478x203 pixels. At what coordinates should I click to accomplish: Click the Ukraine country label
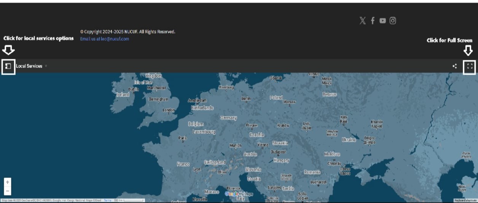pyautogui.click(x=349, y=140)
